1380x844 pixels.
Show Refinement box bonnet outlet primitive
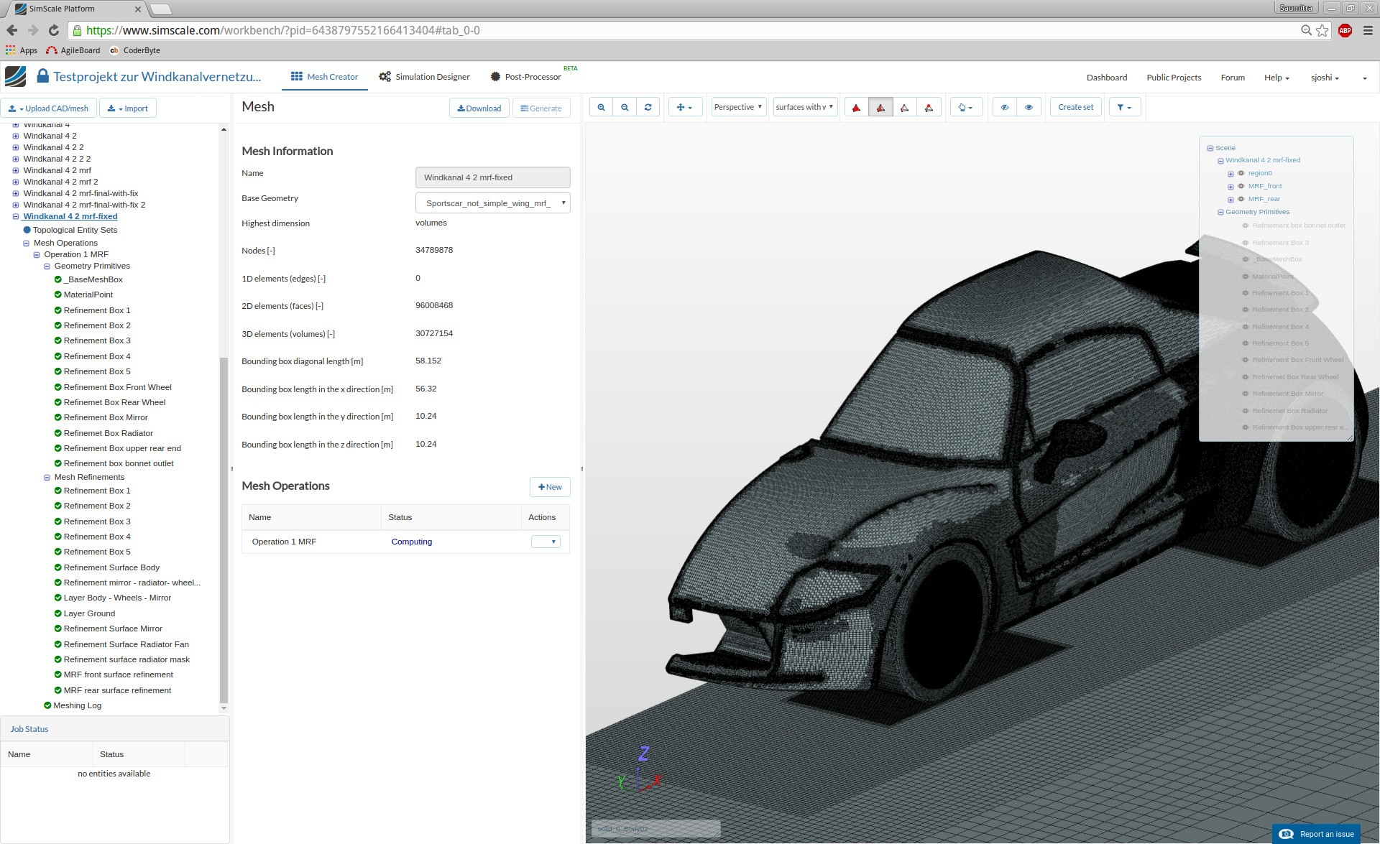[x=1246, y=226]
